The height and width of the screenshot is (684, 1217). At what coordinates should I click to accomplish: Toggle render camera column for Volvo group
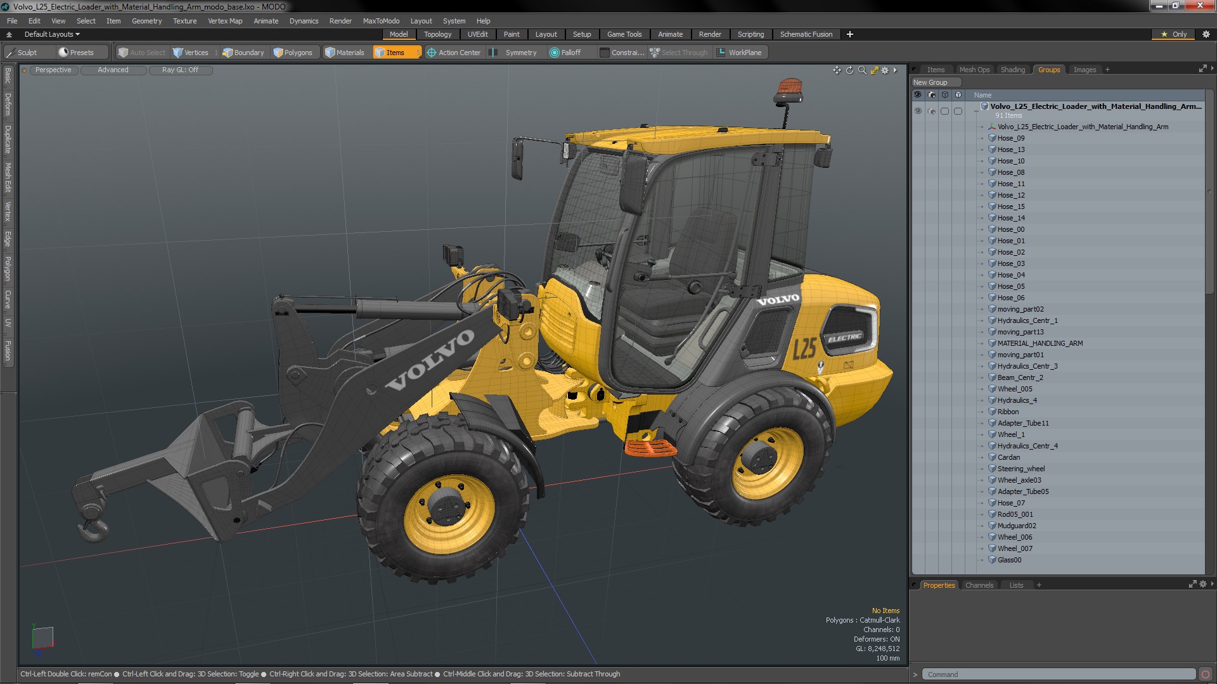(x=931, y=111)
